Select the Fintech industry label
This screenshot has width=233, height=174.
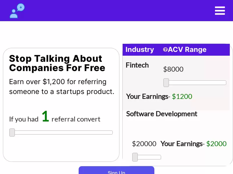(x=137, y=65)
